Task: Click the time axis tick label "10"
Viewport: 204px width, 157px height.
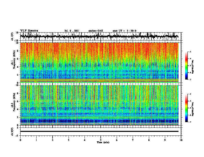Action: point(181,140)
